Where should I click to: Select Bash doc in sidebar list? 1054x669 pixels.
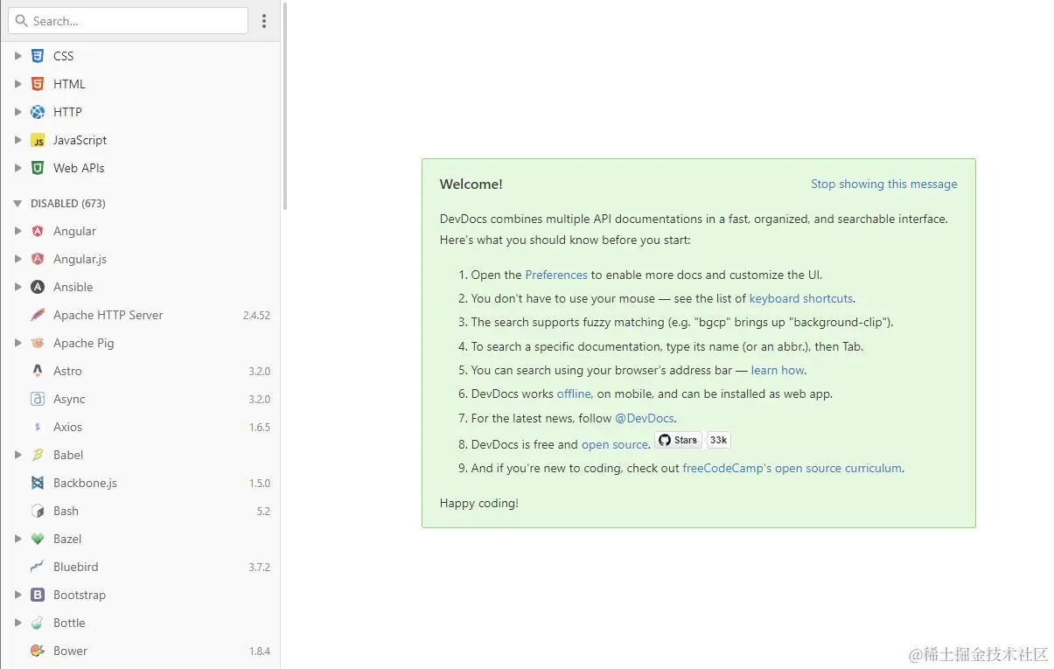pos(140,511)
